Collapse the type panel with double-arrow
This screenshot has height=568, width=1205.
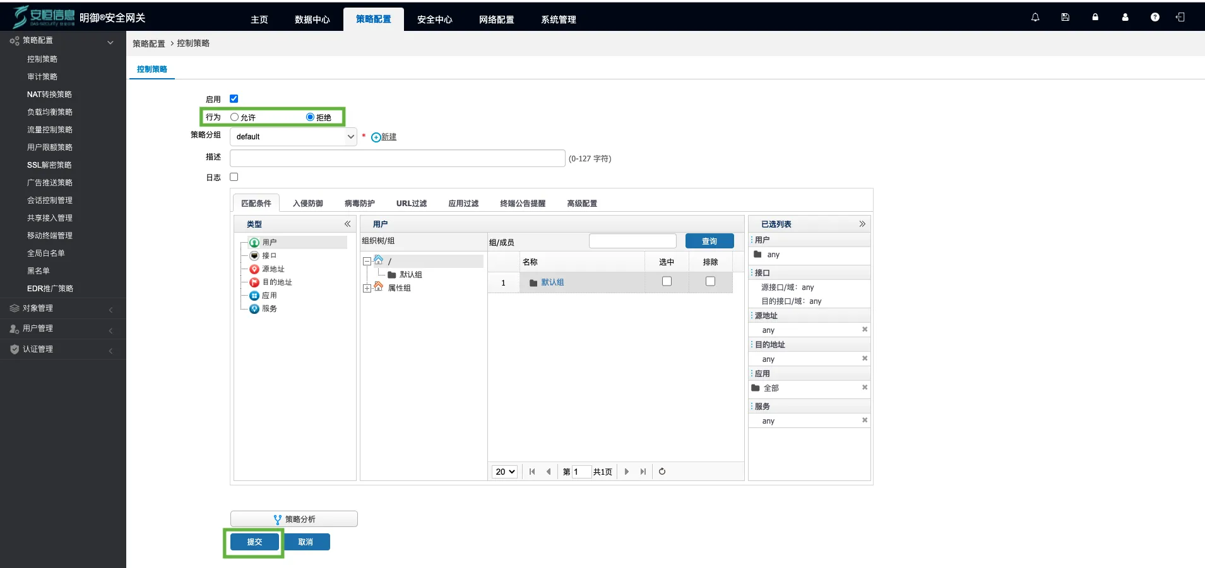pyautogui.click(x=347, y=224)
